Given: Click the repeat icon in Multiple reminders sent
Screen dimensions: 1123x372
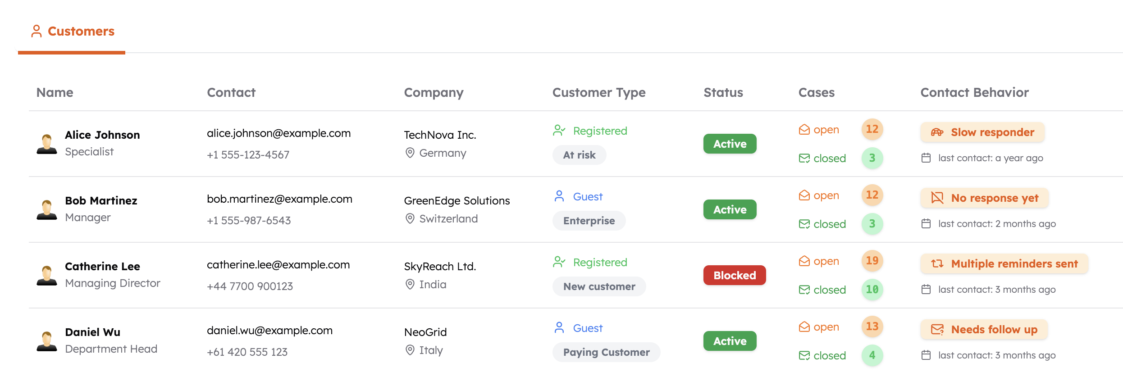Looking at the screenshot, I should [x=937, y=264].
